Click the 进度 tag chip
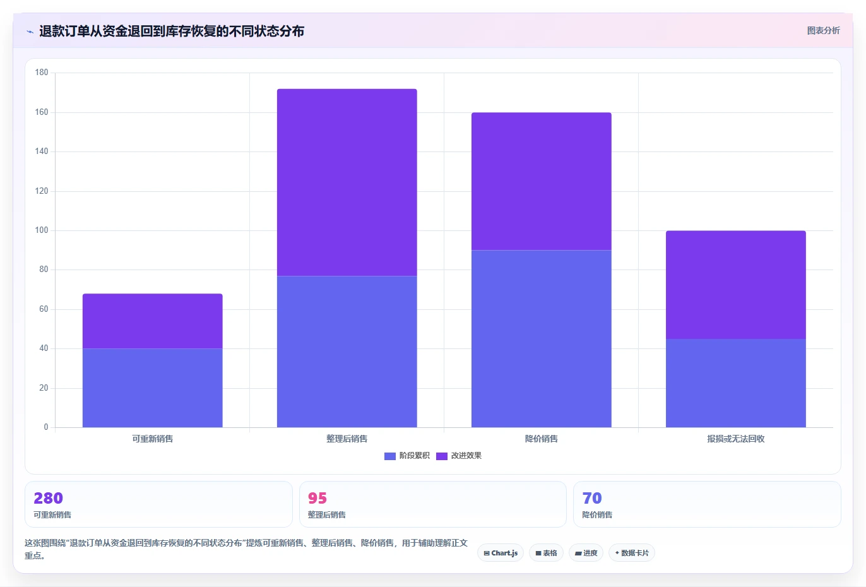 tap(586, 553)
